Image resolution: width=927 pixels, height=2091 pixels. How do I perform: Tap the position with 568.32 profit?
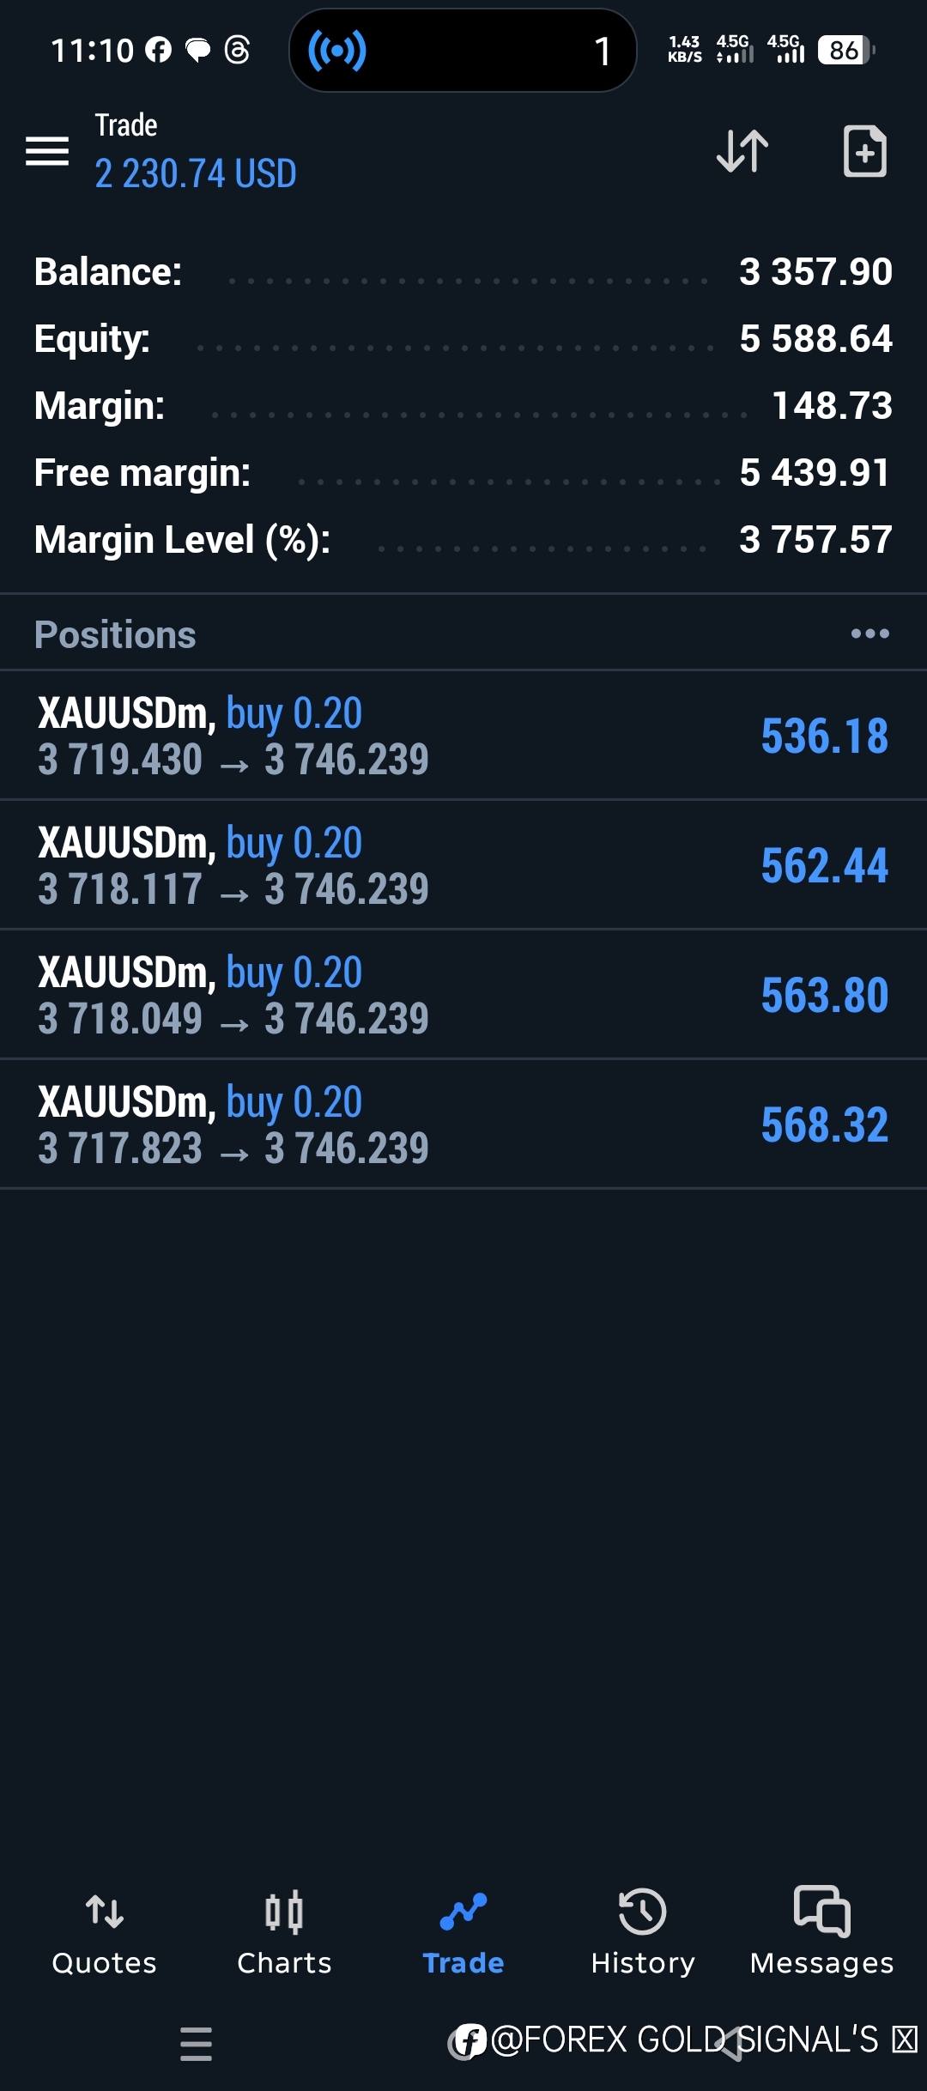(463, 1124)
